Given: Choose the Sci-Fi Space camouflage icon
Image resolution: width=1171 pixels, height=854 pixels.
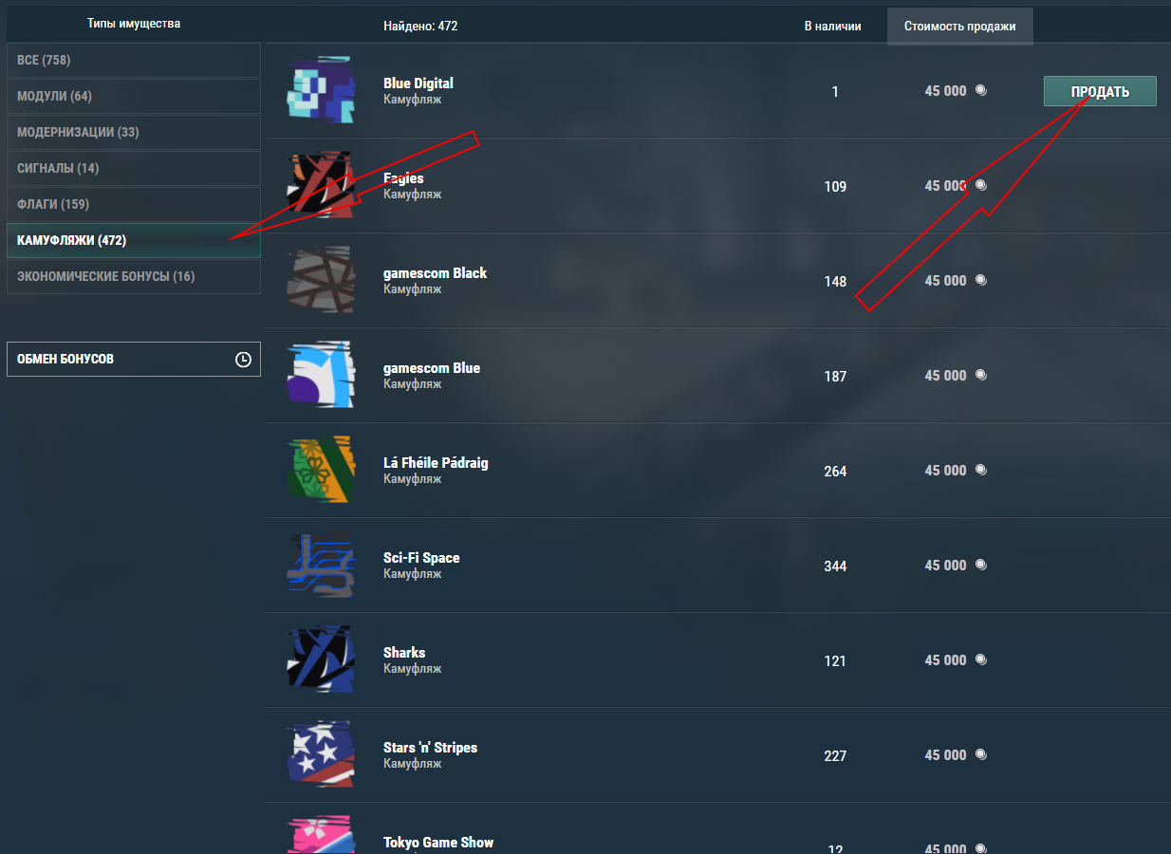Looking at the screenshot, I should click(x=321, y=565).
